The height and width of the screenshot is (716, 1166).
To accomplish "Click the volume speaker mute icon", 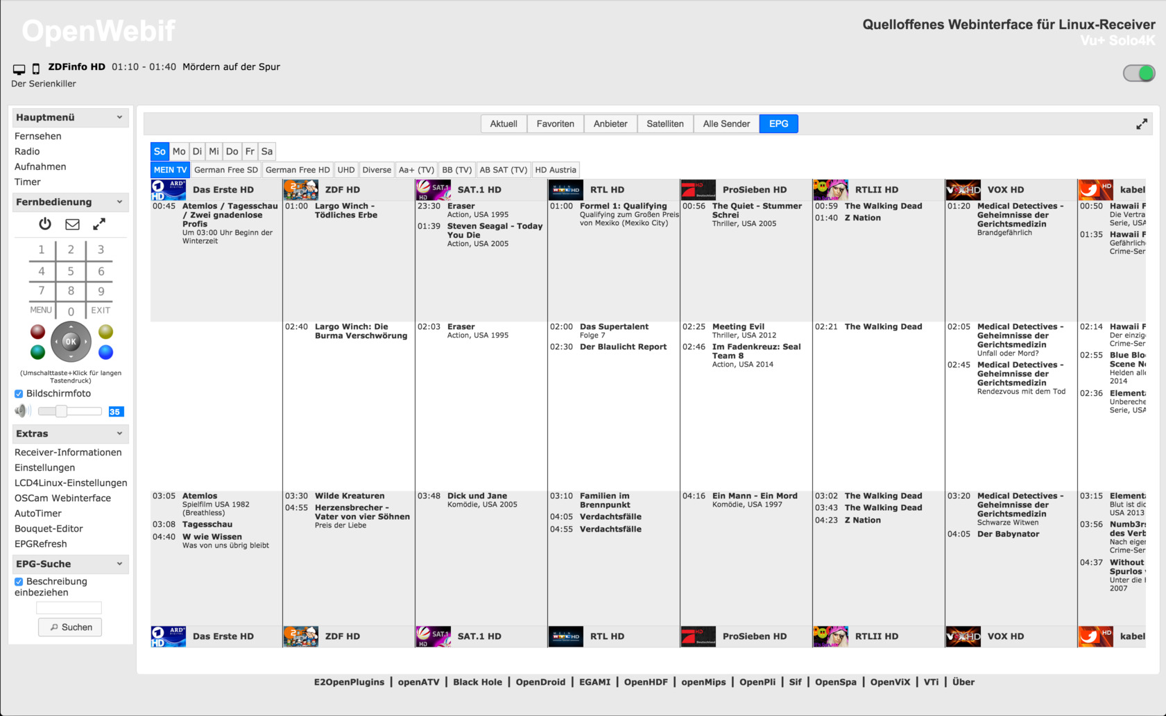I will click(22, 411).
